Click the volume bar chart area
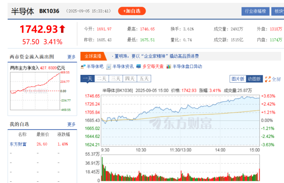 [181, 168]
